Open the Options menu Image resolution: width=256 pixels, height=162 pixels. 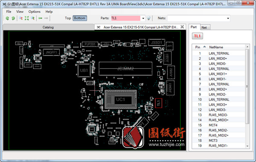[x=34, y=12]
